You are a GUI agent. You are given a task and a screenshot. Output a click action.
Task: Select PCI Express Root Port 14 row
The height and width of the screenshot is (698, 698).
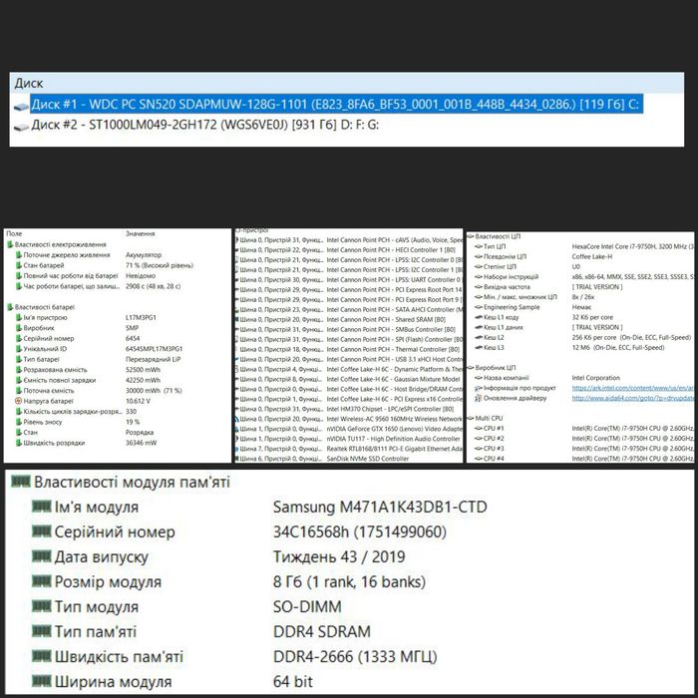click(x=349, y=290)
